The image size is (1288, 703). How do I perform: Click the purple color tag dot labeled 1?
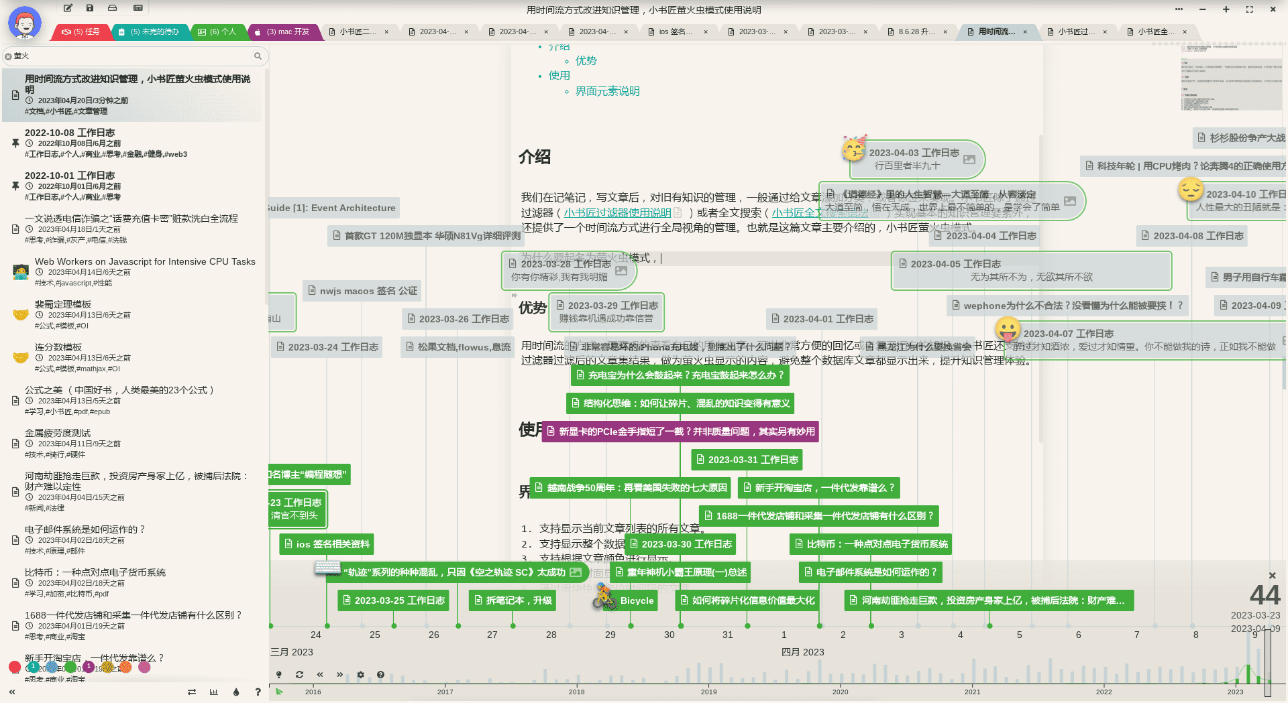click(x=89, y=667)
